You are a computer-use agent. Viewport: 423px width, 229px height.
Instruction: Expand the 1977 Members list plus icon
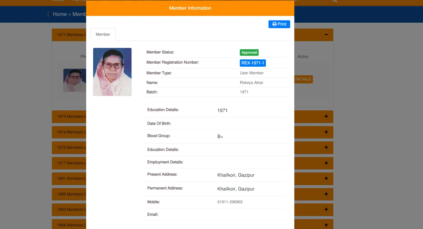click(x=326, y=163)
